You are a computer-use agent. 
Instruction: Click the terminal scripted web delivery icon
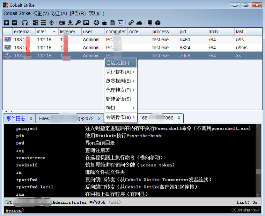120,23
